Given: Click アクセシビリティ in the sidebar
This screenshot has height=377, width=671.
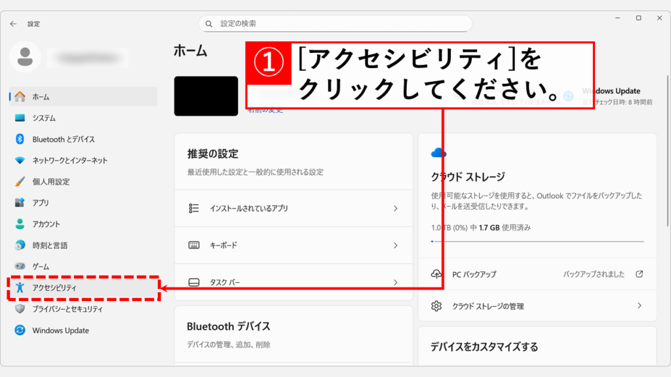Looking at the screenshot, I should (54, 288).
